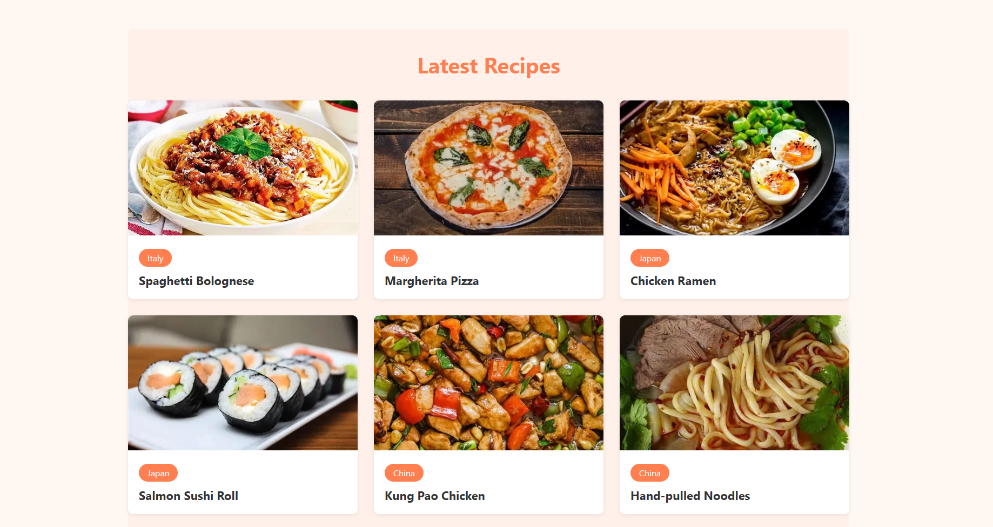Open the Salmon Sushi Roll photo

243,383
